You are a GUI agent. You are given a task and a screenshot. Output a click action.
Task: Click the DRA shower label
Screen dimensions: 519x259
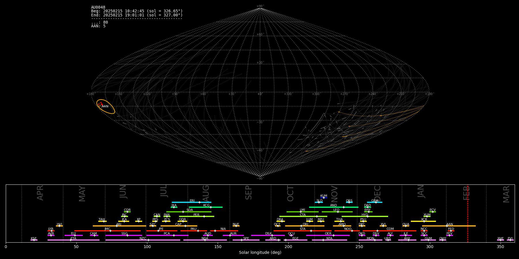(280, 220)
